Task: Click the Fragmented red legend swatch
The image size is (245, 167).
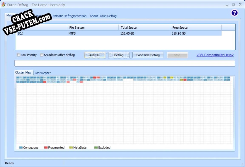Action: point(46,148)
